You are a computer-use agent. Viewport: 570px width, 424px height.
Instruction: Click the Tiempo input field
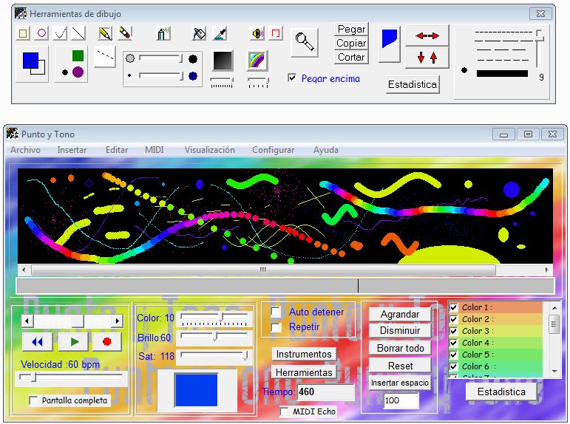click(x=325, y=392)
